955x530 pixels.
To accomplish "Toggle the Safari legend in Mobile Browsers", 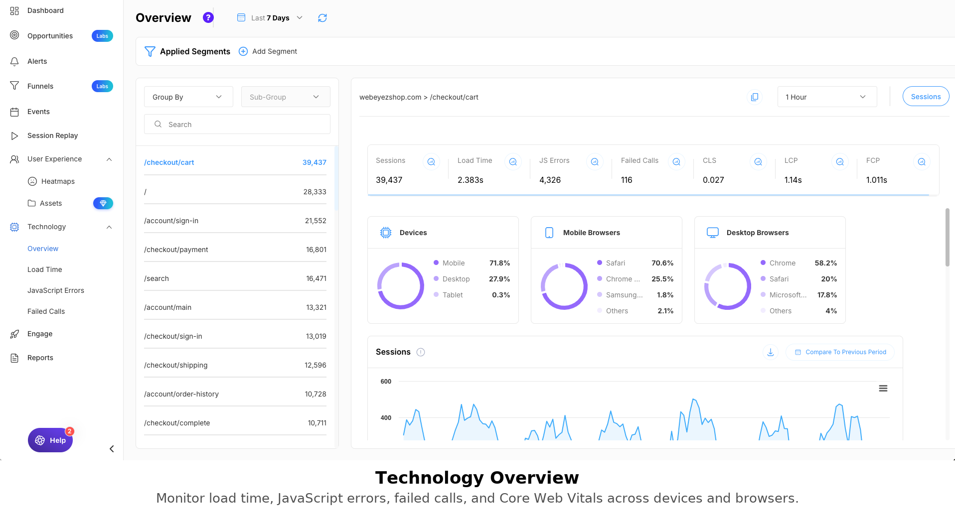I will 615,263.
